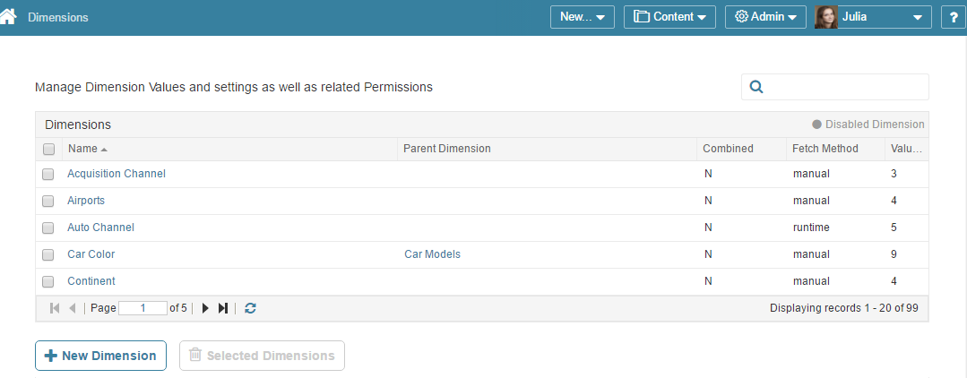Click the New Dimension button
Viewport: 967px width, 378px height.
coord(100,356)
